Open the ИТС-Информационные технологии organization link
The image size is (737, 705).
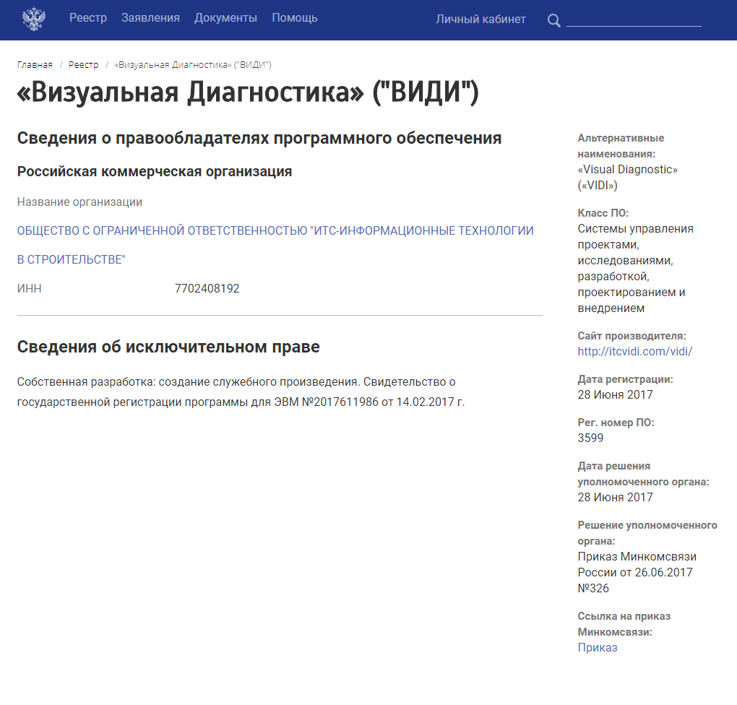pyautogui.click(x=275, y=245)
